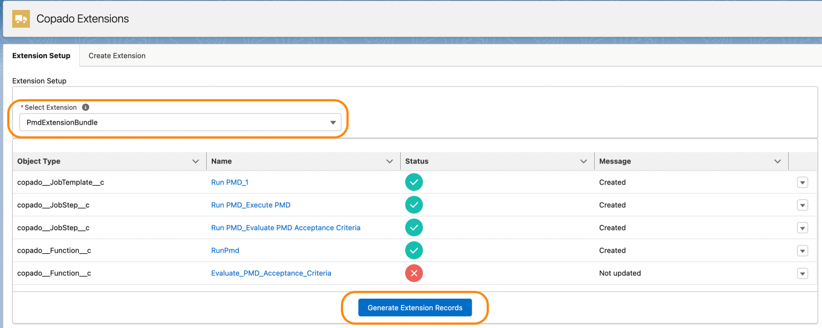Select the Extension Setup tab
Screen dimensions: 822x328
[x=42, y=55]
